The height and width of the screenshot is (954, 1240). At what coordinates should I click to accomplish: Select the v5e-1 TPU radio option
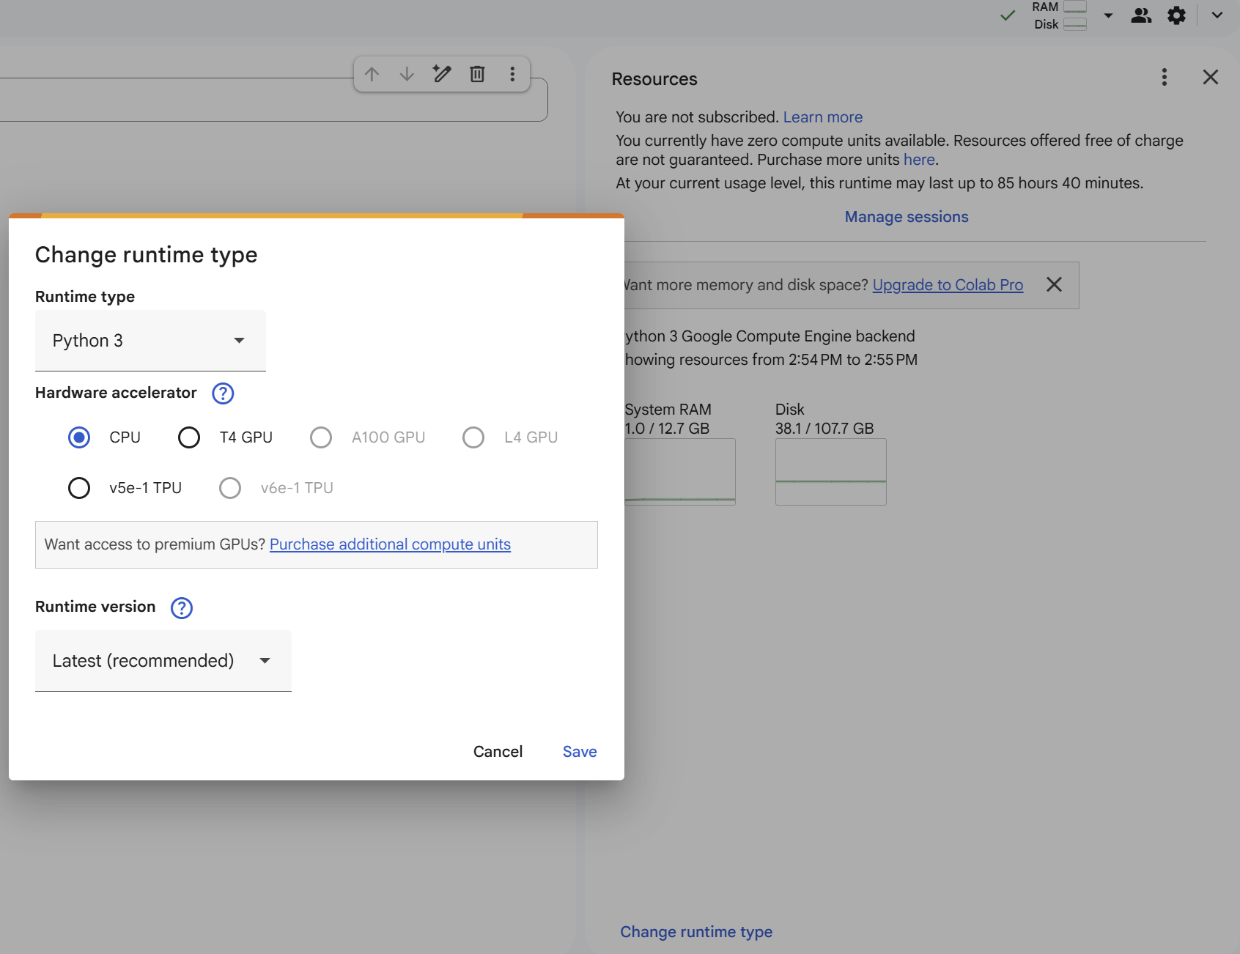pyautogui.click(x=79, y=488)
